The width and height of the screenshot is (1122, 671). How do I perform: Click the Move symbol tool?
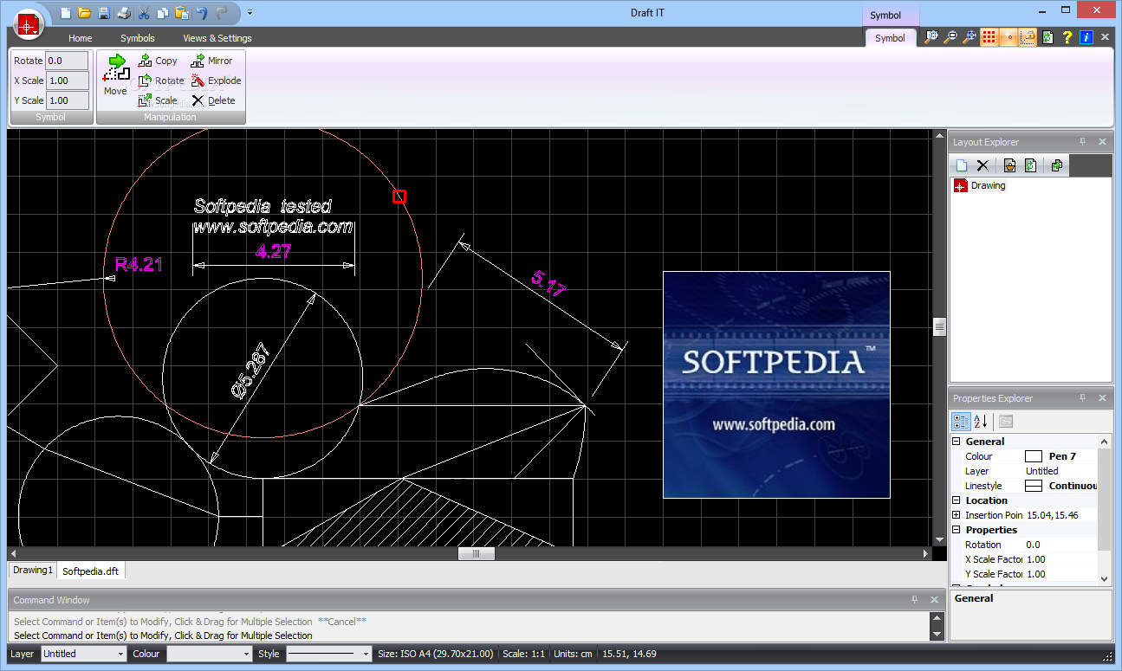pos(115,74)
